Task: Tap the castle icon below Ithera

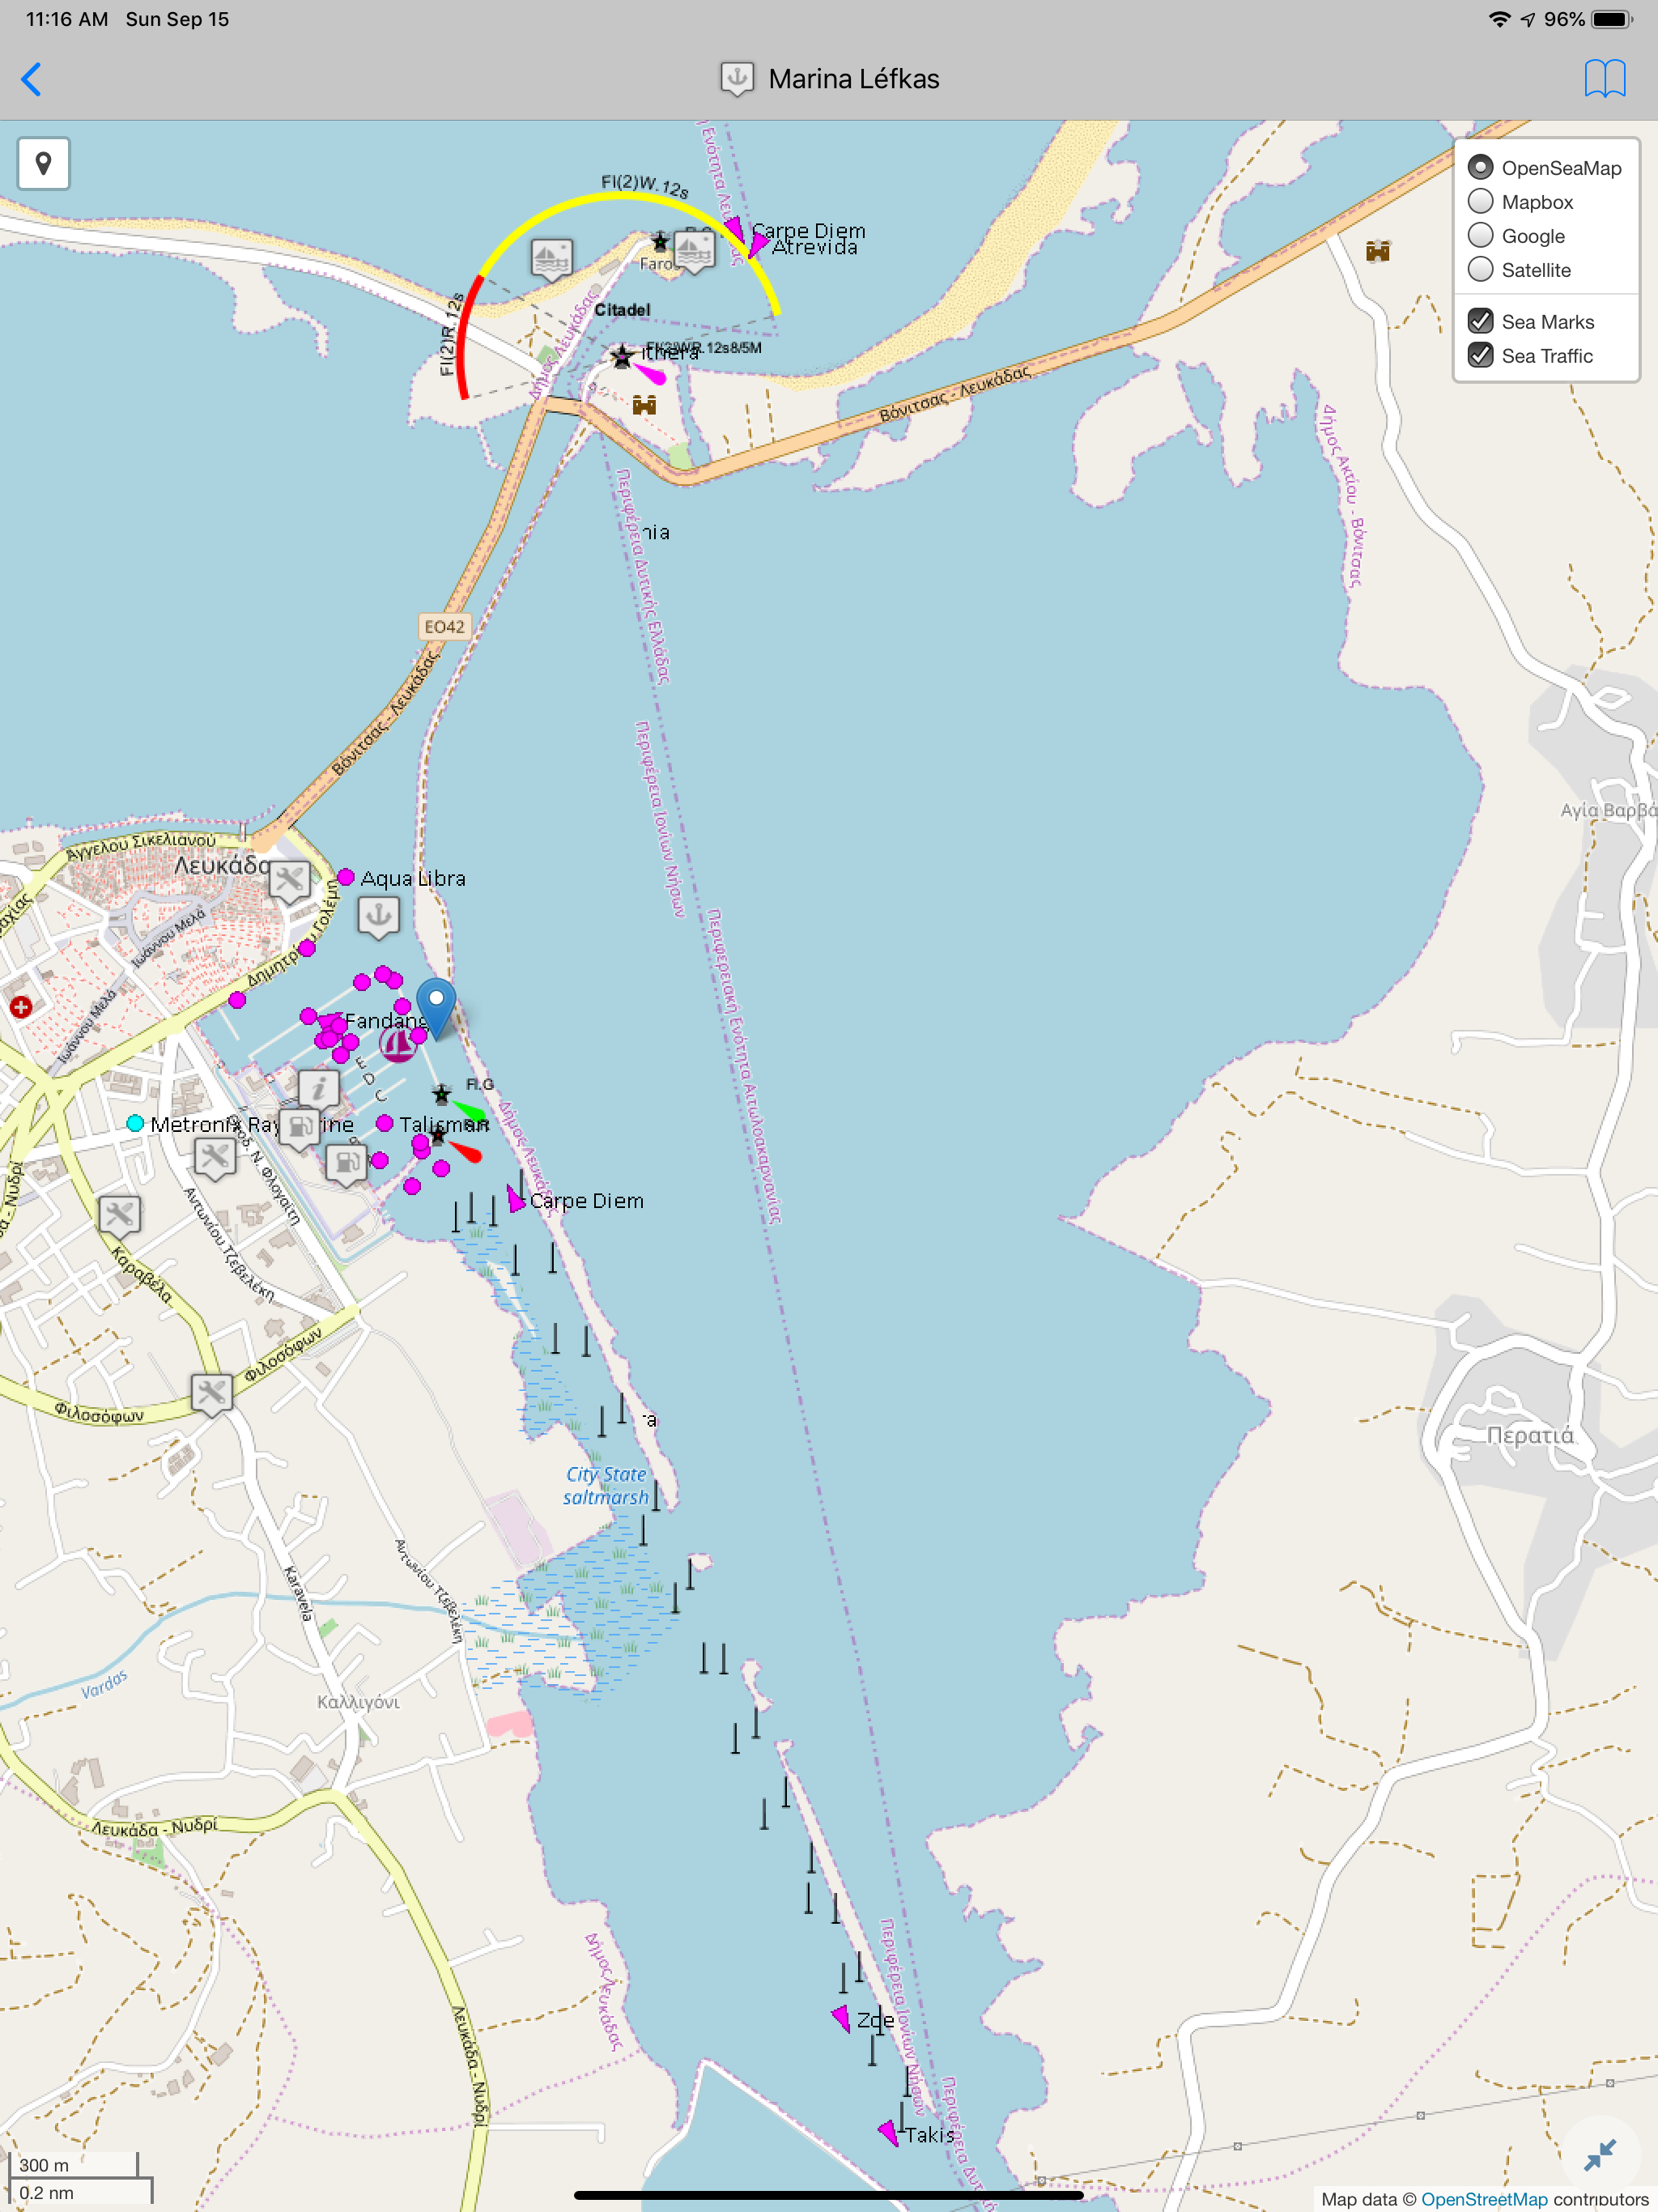Action: [x=644, y=404]
